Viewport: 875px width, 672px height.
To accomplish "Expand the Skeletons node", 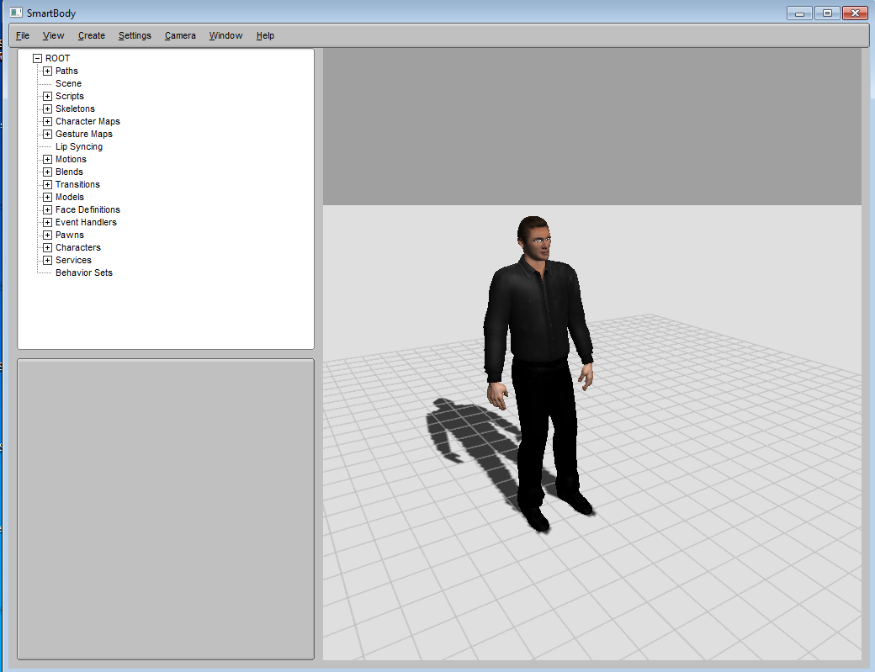I will (x=47, y=108).
